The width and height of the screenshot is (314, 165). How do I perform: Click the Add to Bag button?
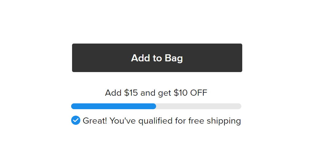[x=157, y=58]
